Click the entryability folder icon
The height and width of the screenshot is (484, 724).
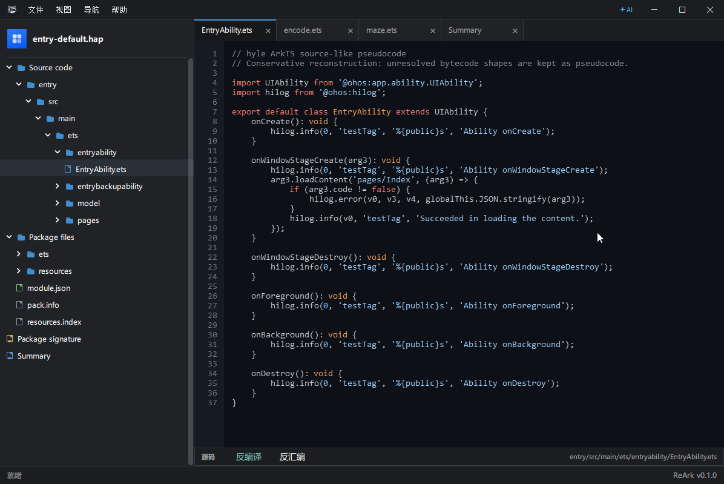tap(70, 153)
